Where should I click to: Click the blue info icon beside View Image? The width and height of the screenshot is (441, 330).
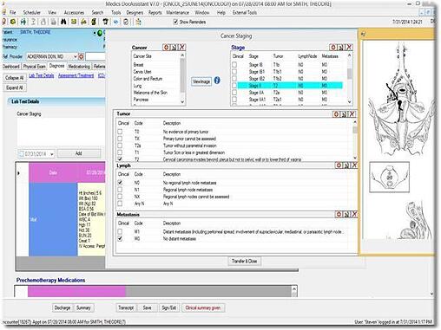217,81
